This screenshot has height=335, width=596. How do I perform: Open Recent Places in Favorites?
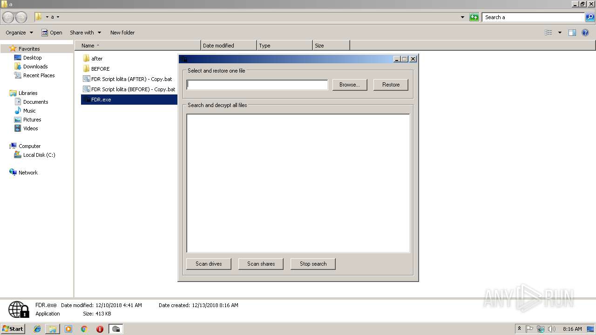tap(39, 75)
